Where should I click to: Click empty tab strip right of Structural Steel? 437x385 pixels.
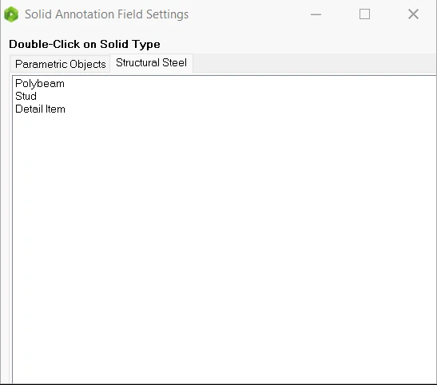tap(315, 64)
